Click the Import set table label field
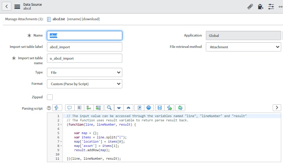 click(x=84, y=47)
